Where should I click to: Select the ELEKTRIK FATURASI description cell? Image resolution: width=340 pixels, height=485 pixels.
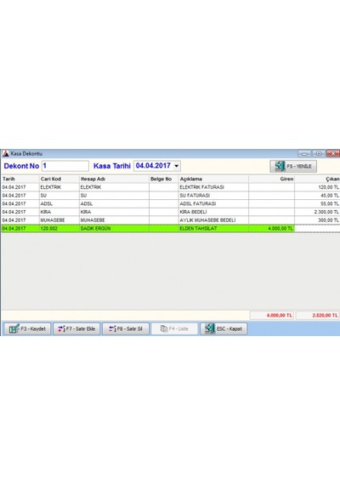[213, 187]
